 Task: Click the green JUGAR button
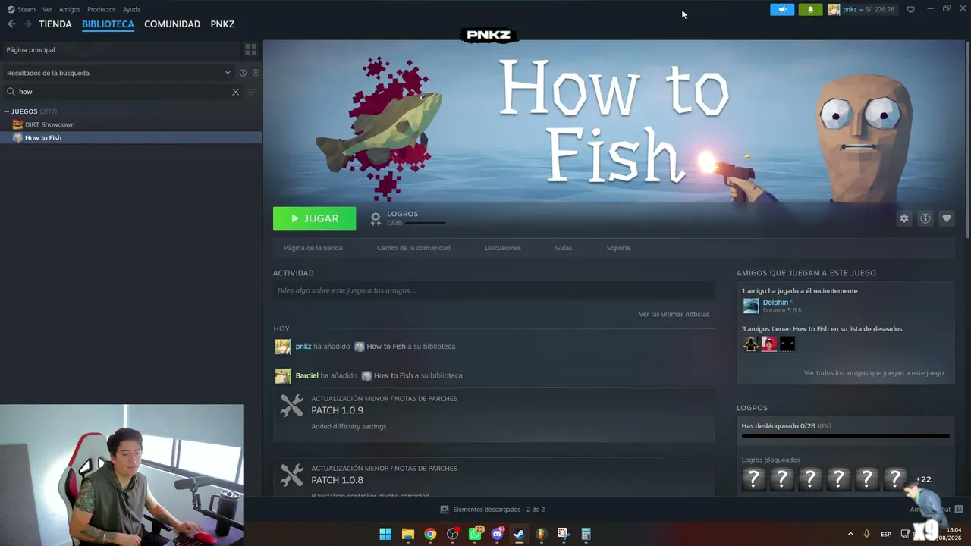pos(314,218)
